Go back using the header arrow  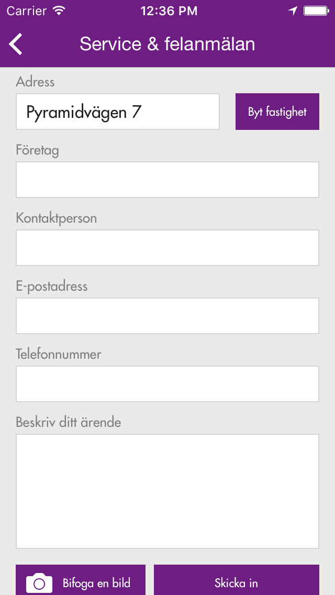pyautogui.click(x=16, y=44)
